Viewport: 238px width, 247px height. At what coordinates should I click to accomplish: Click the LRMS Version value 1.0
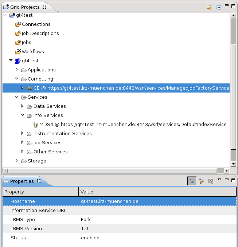click(x=85, y=228)
